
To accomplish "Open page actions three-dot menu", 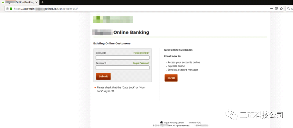I will pyautogui.click(x=271, y=9).
